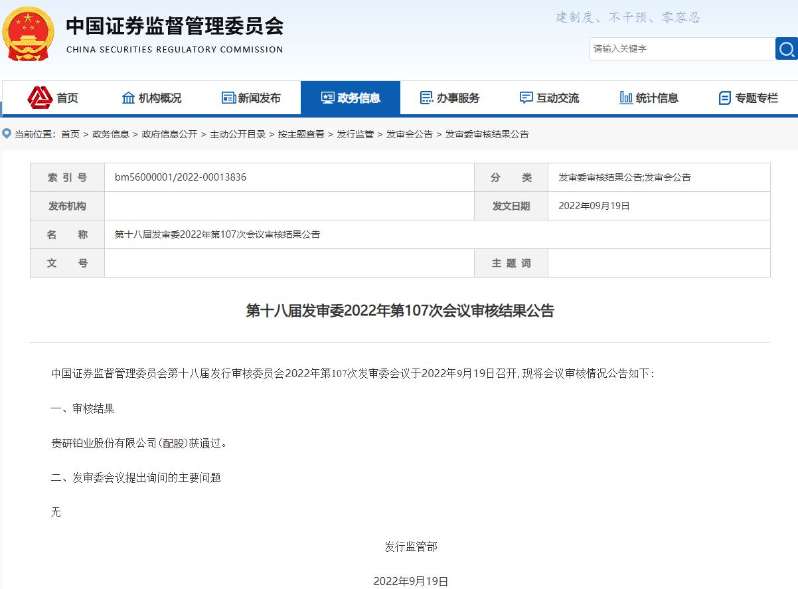Go to 政府信息公开 breadcrumb link

tap(170, 134)
